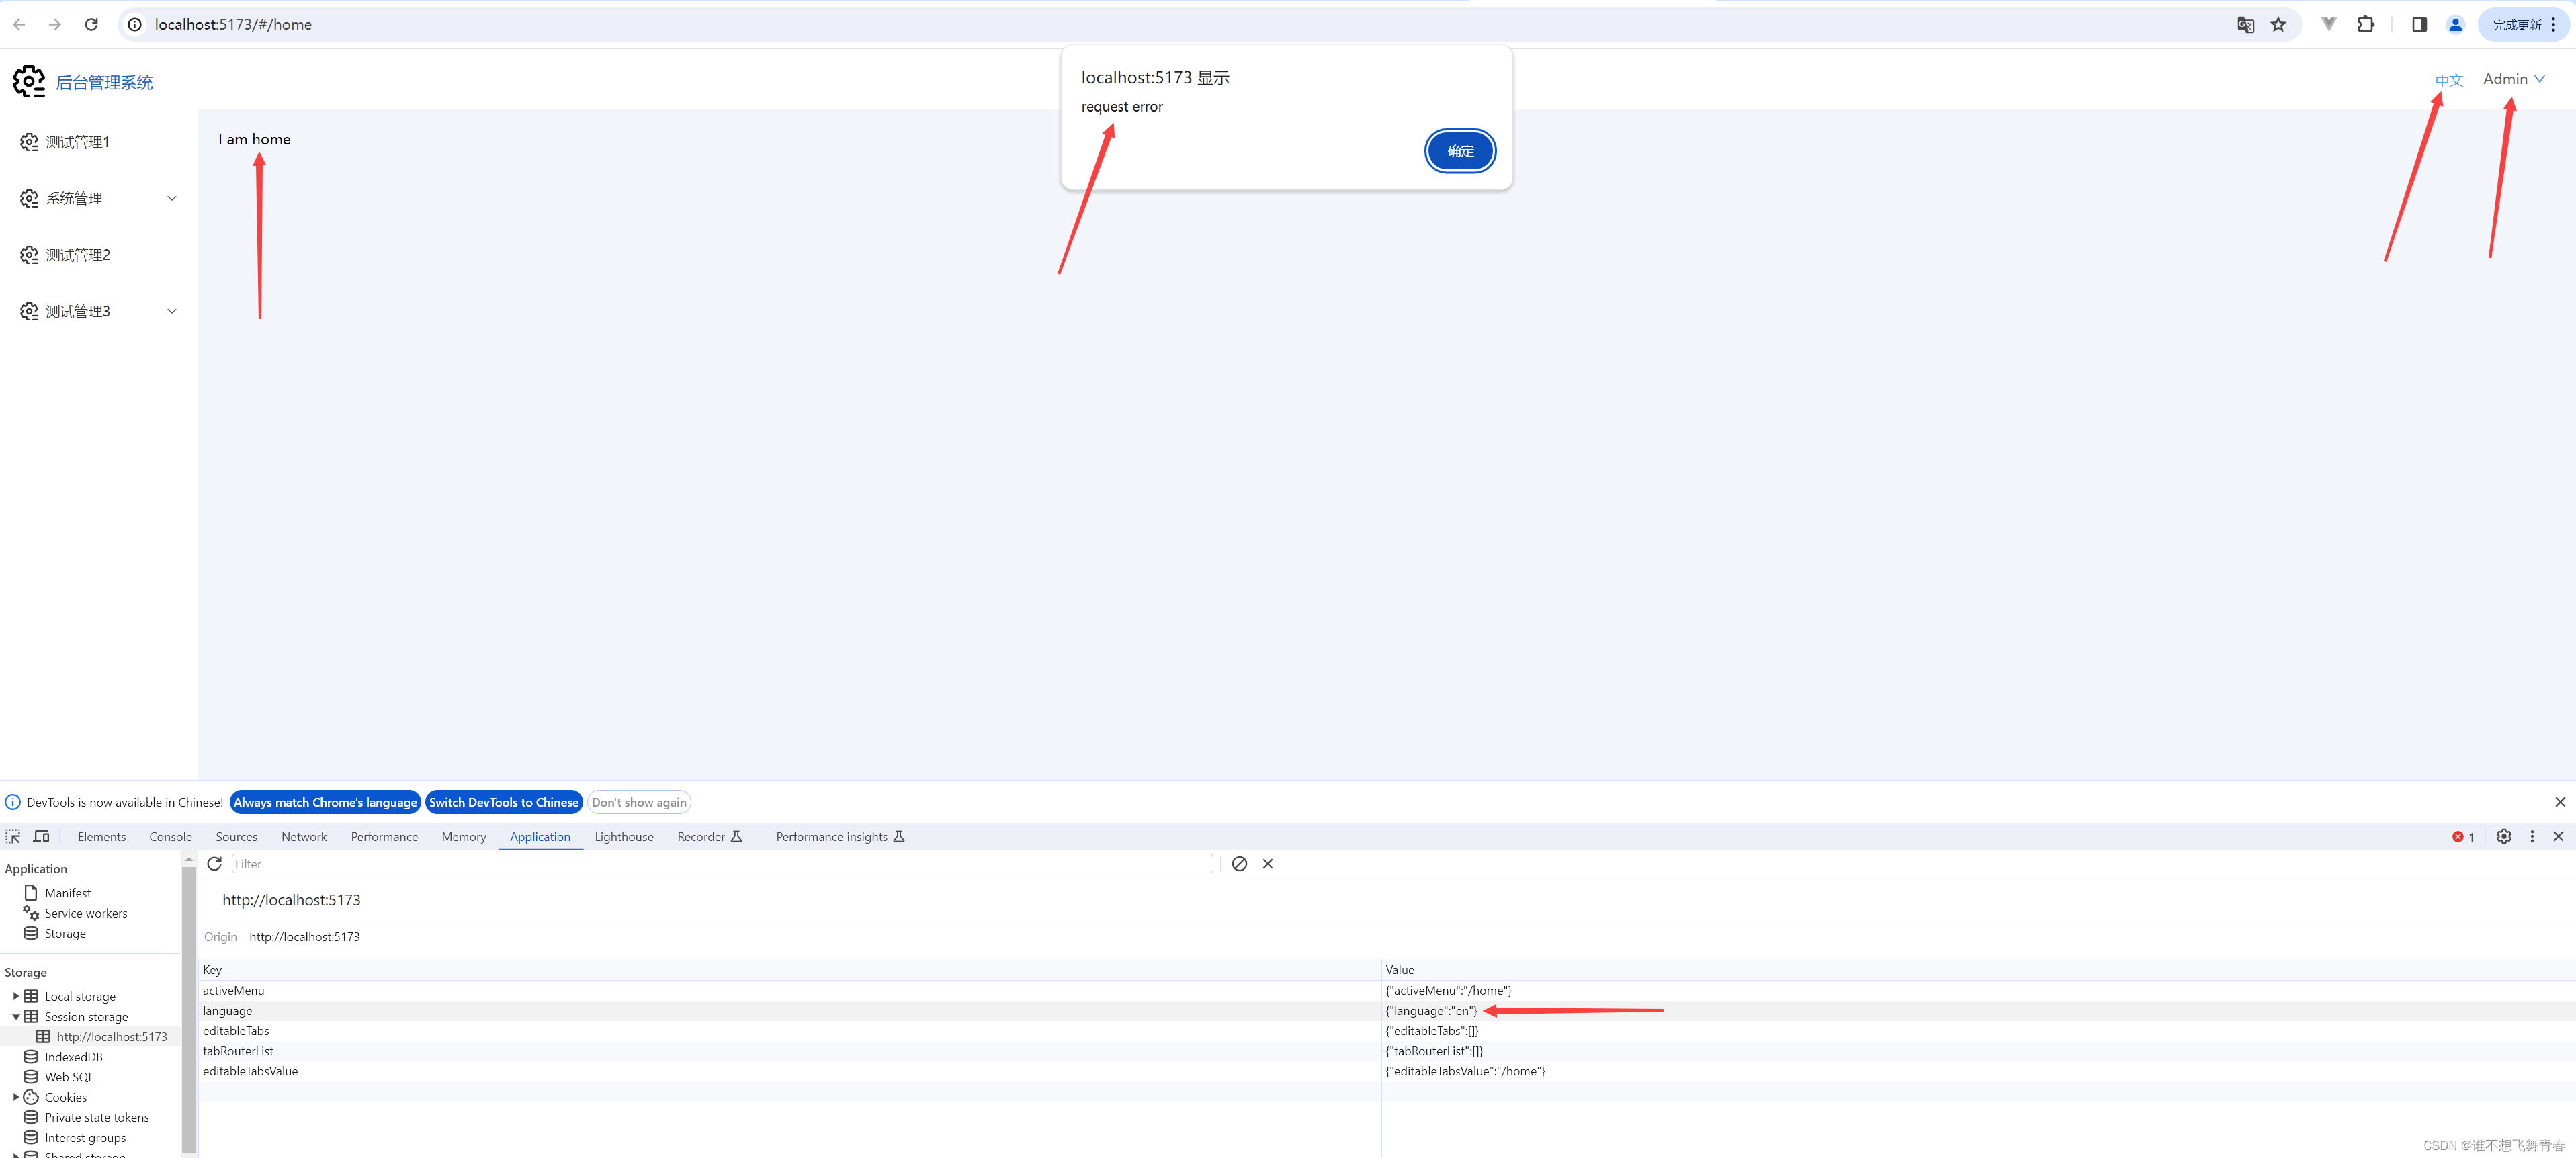Click the red error count indicator

pos(2462,836)
